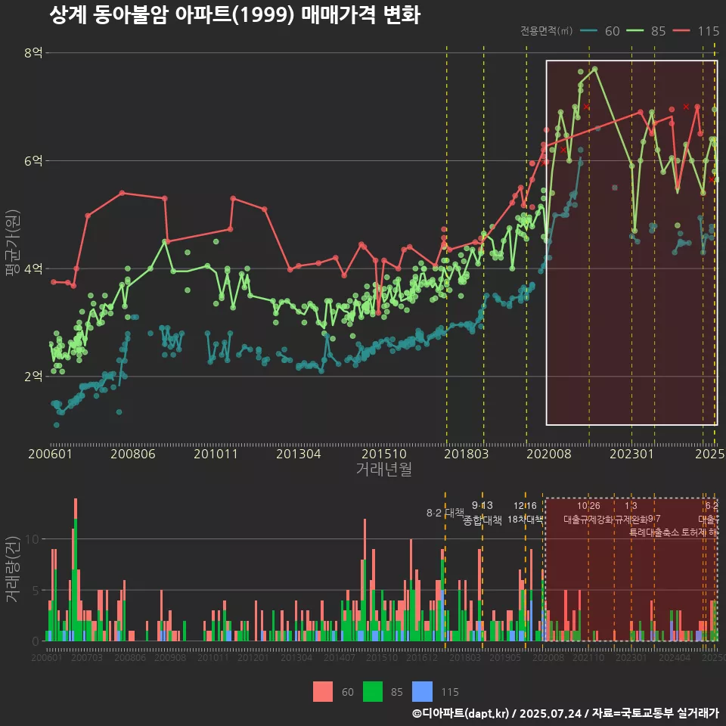
Task: Click the 10·26 대출규제강화 policy annotation
Action: pos(588,513)
